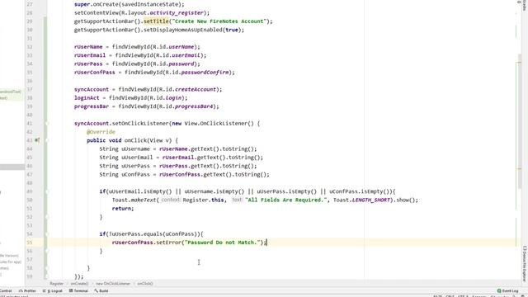Screen dimensions: 528x297
Task: Open the Terminal tool window
Action: 78,291
